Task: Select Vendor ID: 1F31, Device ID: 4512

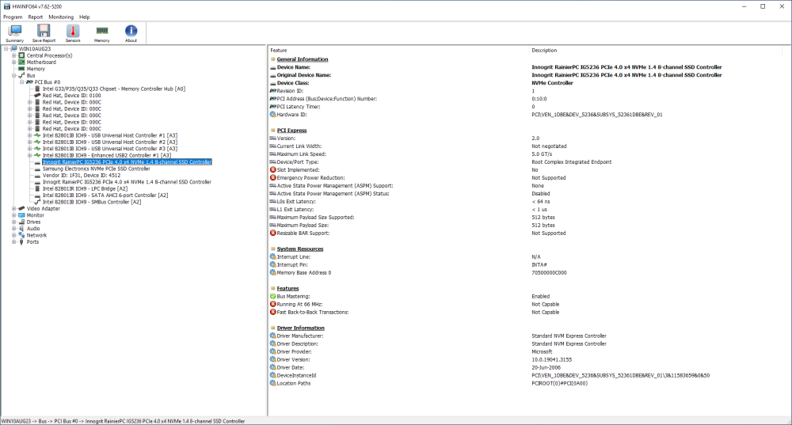Action: click(x=82, y=175)
